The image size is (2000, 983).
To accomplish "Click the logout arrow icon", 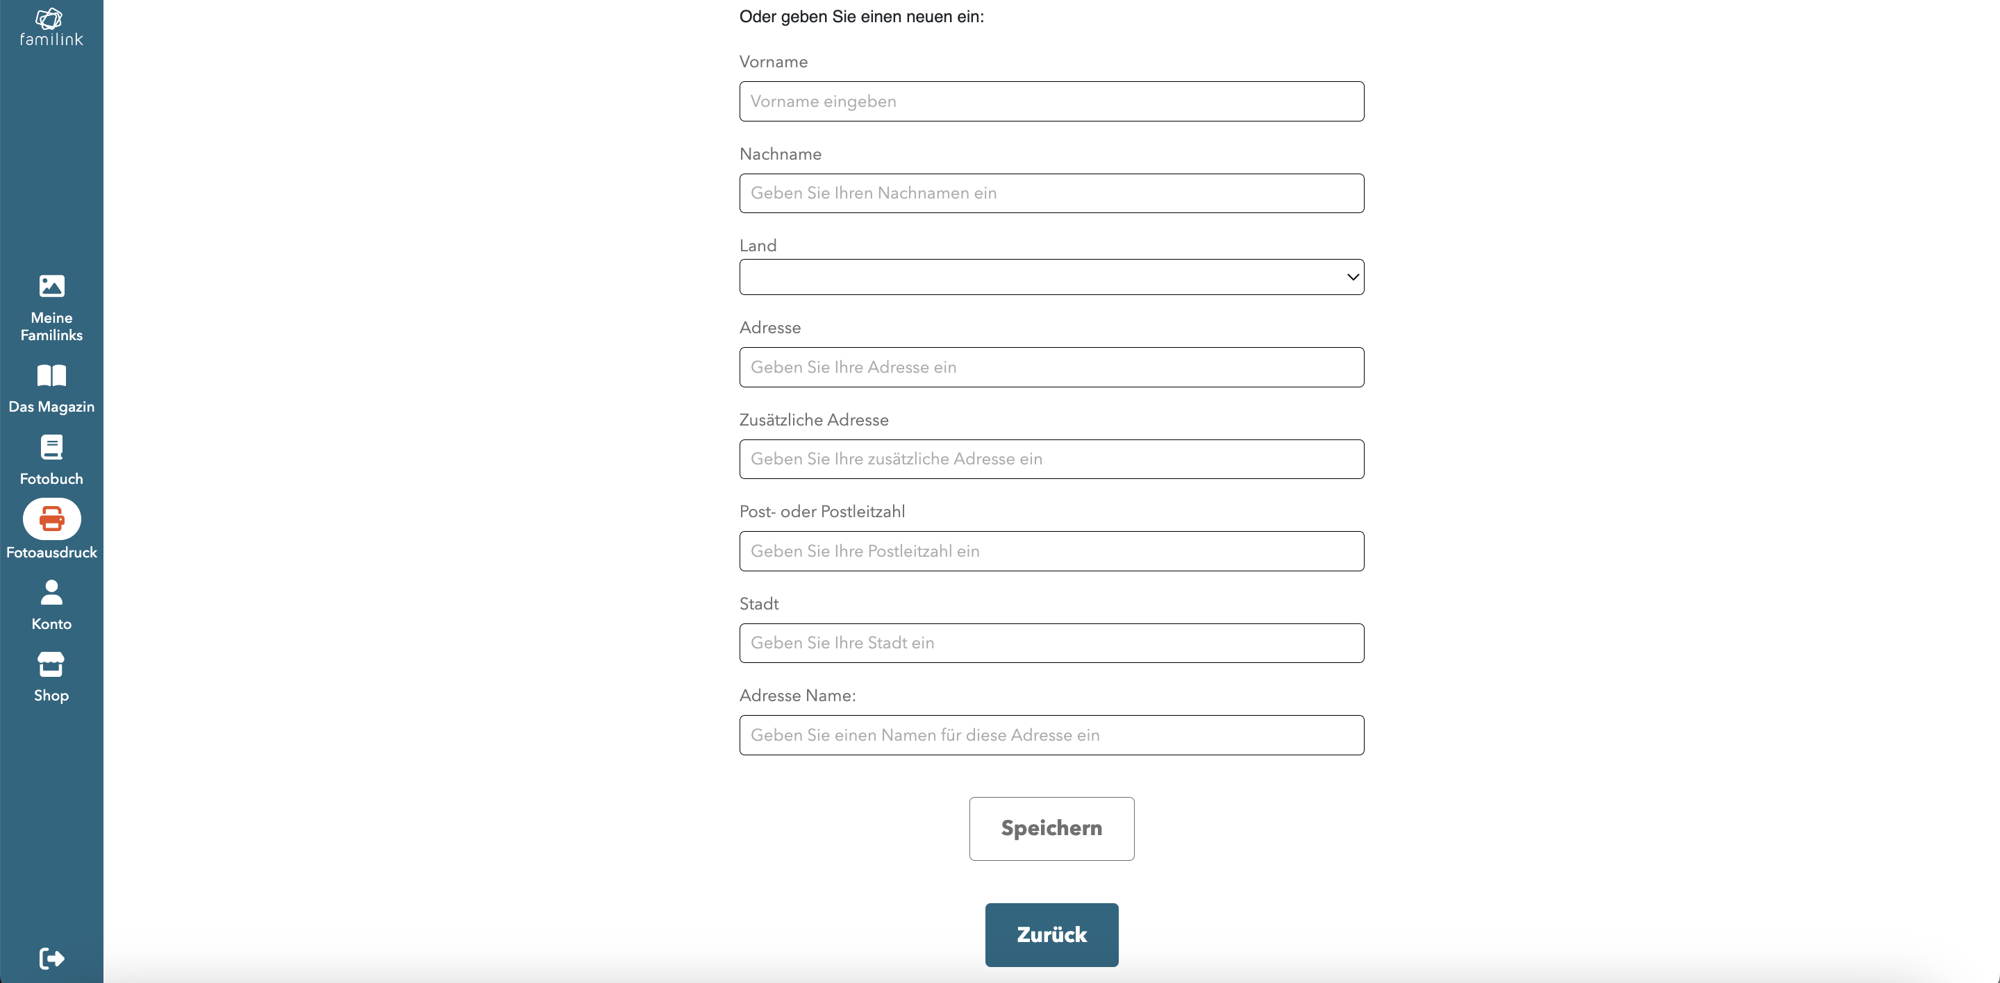I will (51, 959).
